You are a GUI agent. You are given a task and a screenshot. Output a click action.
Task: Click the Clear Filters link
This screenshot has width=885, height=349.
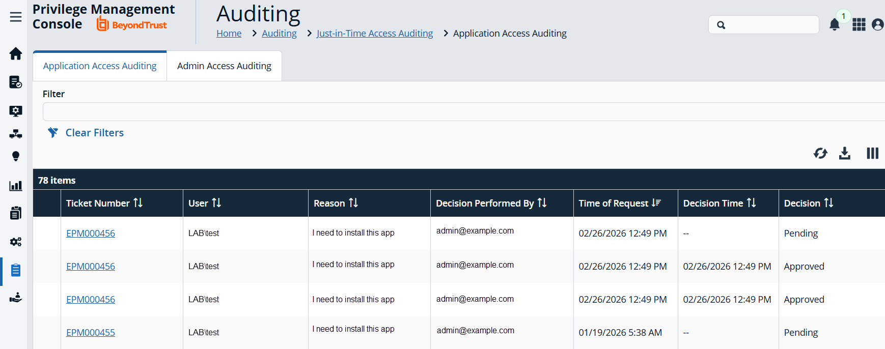[x=95, y=133]
